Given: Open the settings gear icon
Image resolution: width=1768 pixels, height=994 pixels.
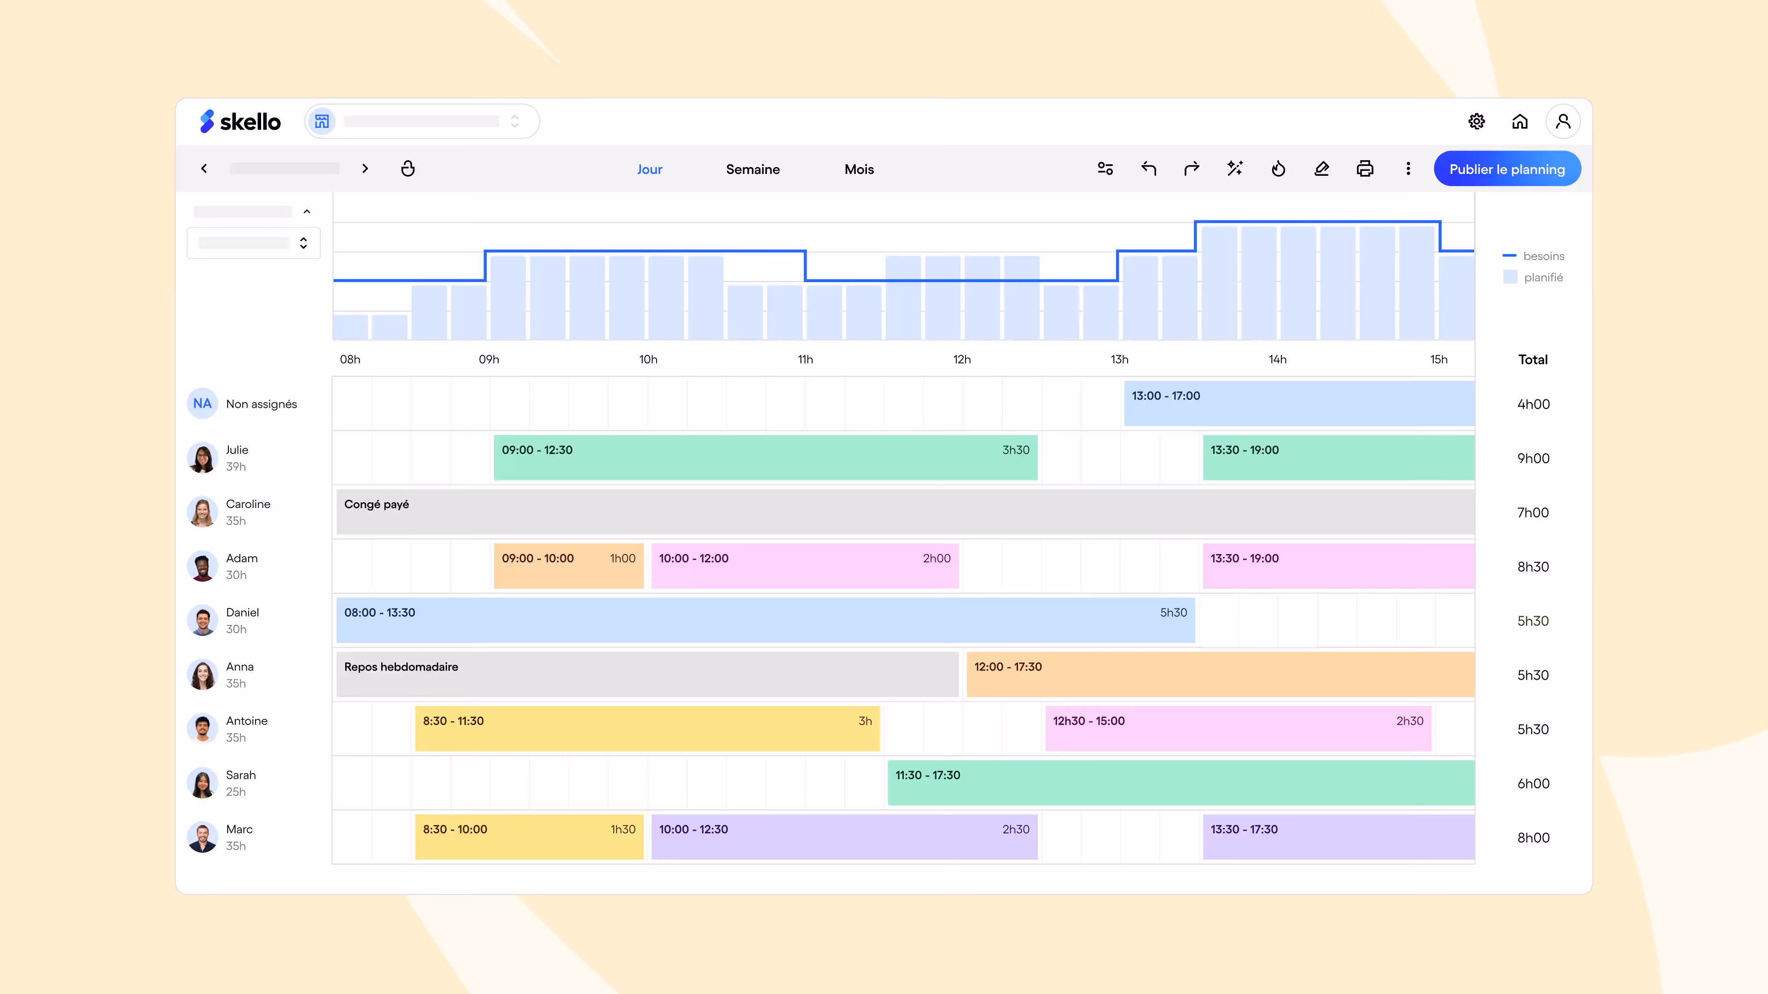Looking at the screenshot, I should pyautogui.click(x=1476, y=121).
